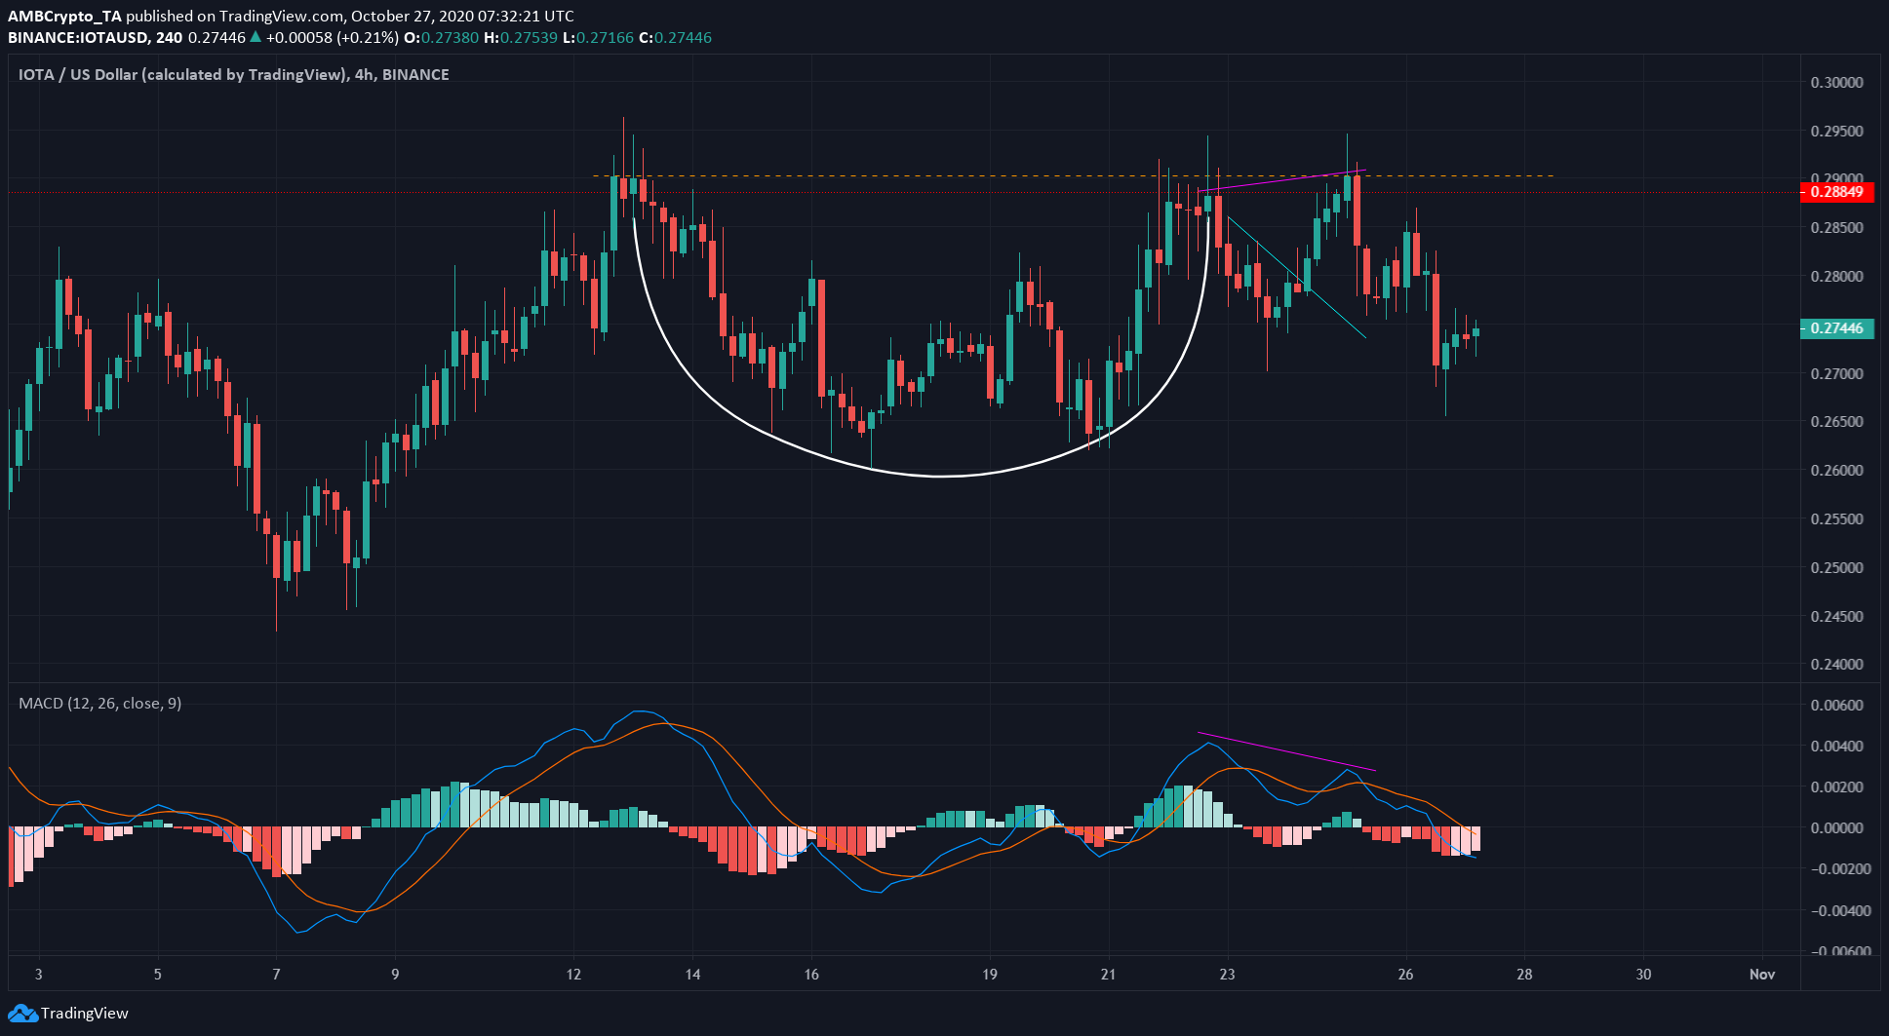1889x1036 pixels.
Task: Click the header closing value C:0.27446
Action: click(675, 38)
